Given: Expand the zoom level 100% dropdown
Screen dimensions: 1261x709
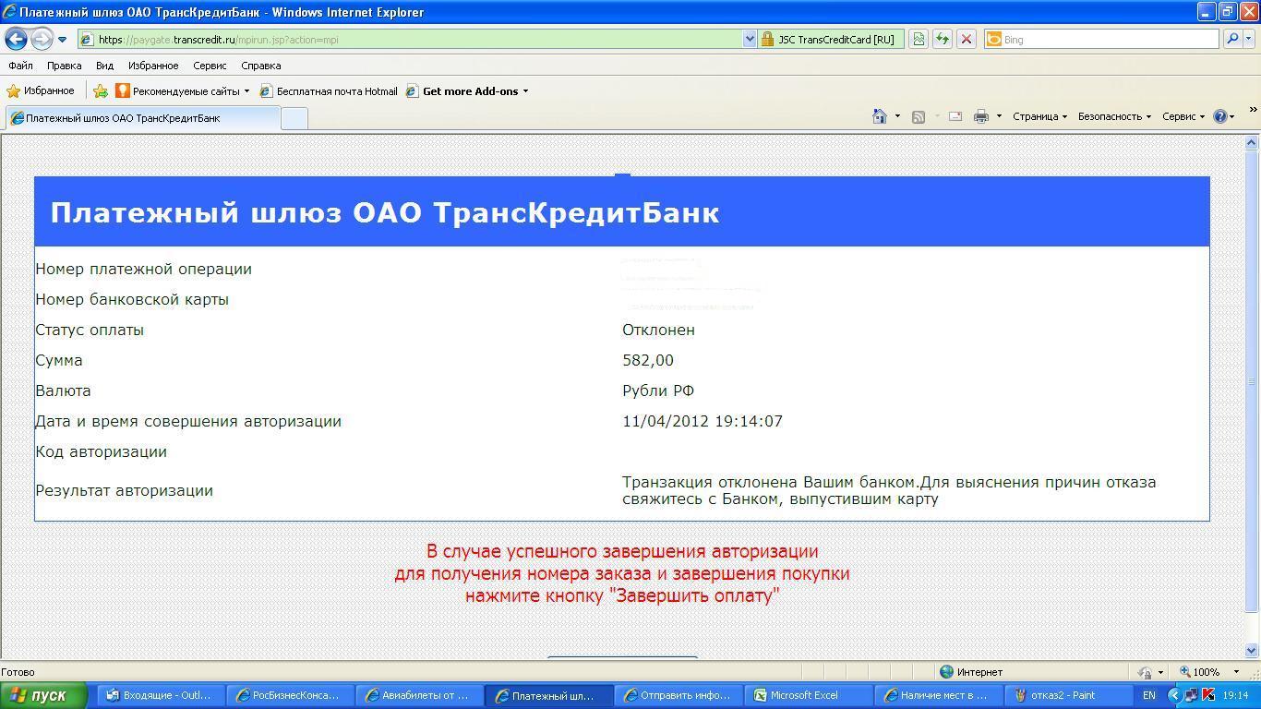Looking at the screenshot, I should click(1236, 672).
